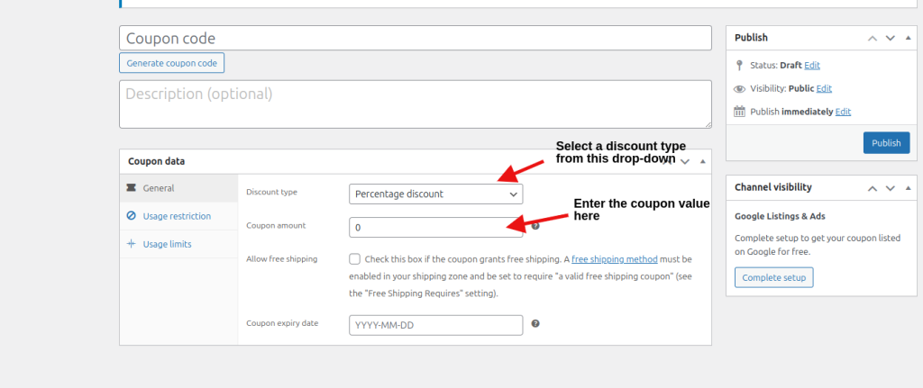
Task: Click the ticket icon beside General
Action: (x=131, y=188)
